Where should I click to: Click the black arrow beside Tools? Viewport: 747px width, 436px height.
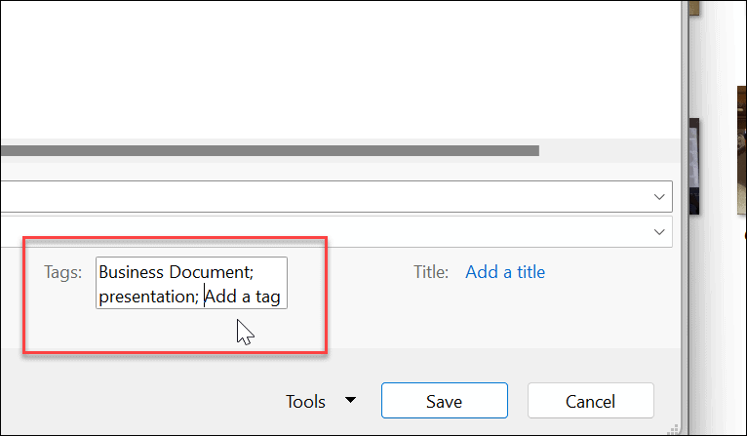point(351,401)
